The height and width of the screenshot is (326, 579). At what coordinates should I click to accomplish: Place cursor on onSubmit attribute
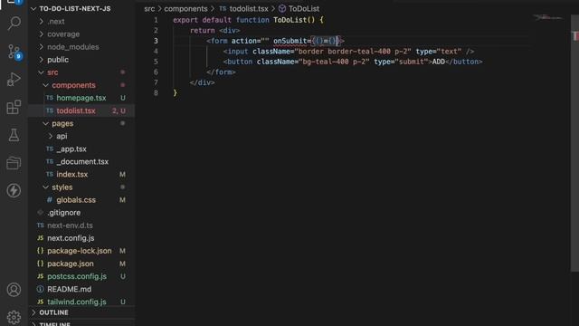(289, 41)
